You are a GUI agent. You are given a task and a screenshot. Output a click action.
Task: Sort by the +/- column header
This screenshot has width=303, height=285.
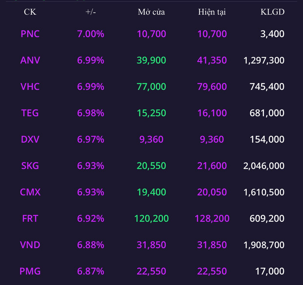tap(91, 12)
